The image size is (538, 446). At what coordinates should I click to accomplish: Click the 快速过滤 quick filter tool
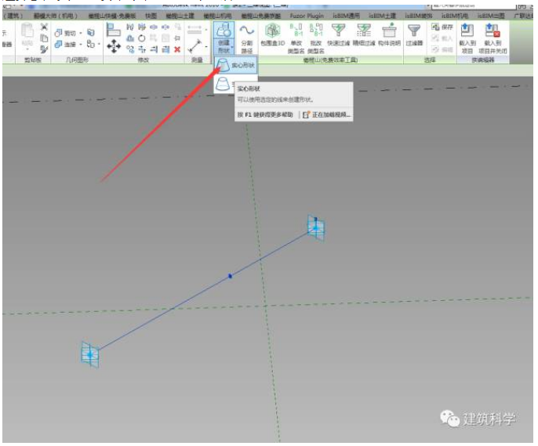(338, 35)
